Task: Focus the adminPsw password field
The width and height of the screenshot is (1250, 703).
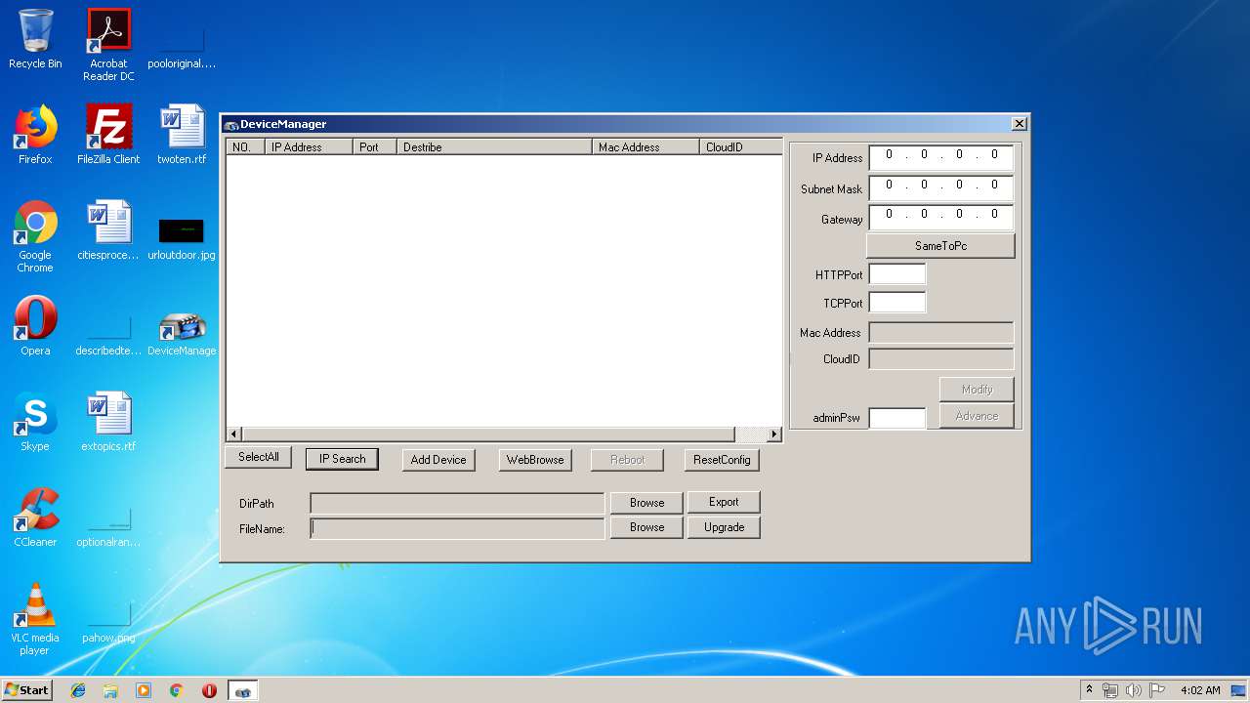Action: (897, 418)
